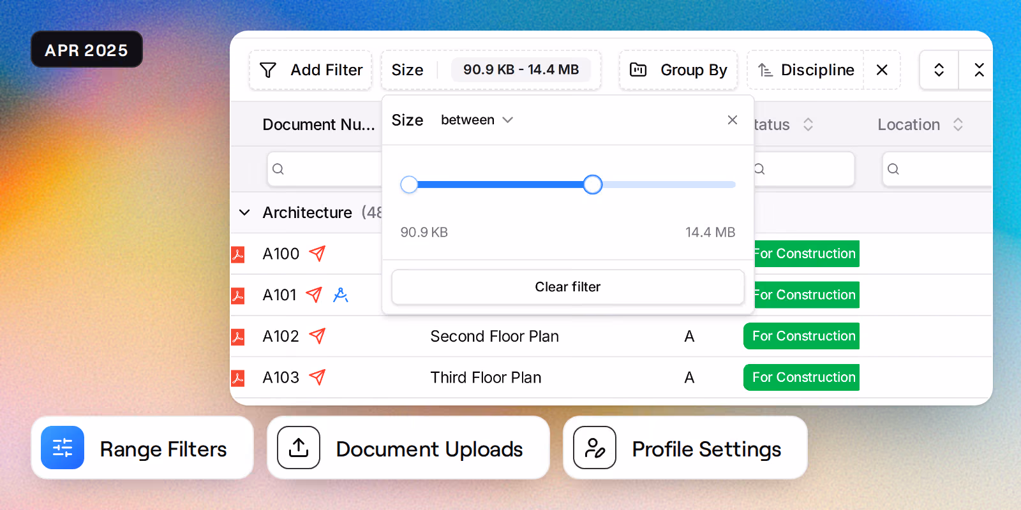Click the Group By folder icon
This screenshot has width=1021, height=510.
pos(638,70)
